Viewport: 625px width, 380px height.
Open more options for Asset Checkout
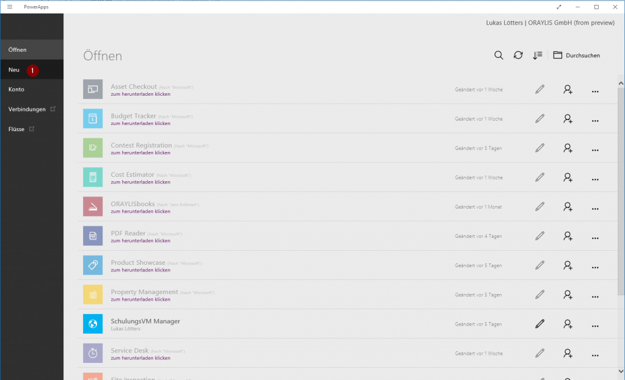coord(595,91)
